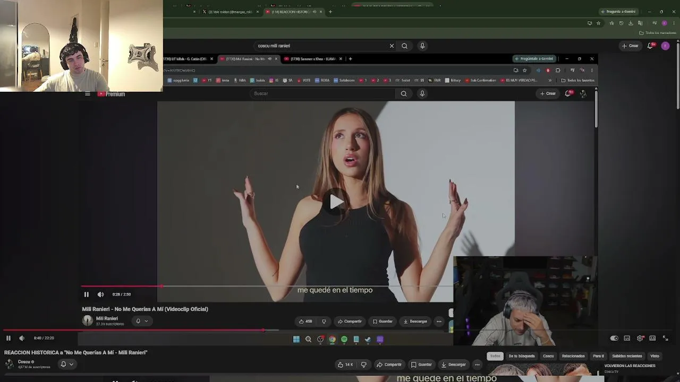Like the inner video showing 458
680x382 pixels.
coord(305,322)
